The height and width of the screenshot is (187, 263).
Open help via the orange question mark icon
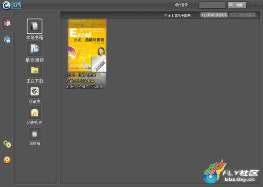(x=7, y=160)
